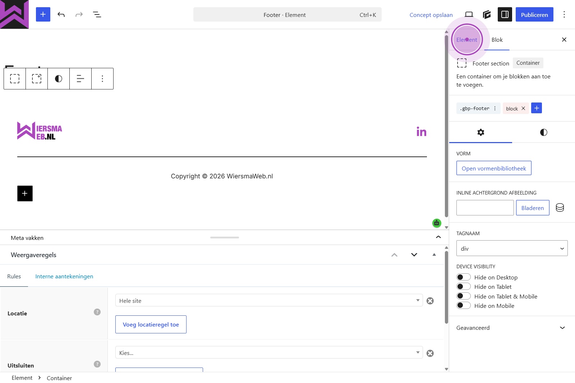Switch to the Element sidebar tab
Viewport: 575px width, 383px height.
click(467, 40)
